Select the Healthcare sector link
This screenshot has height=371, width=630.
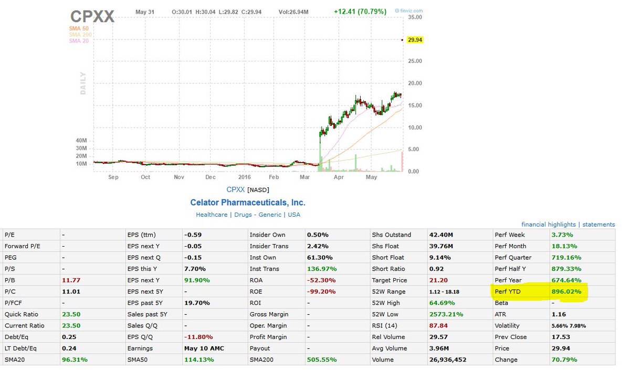[212, 214]
